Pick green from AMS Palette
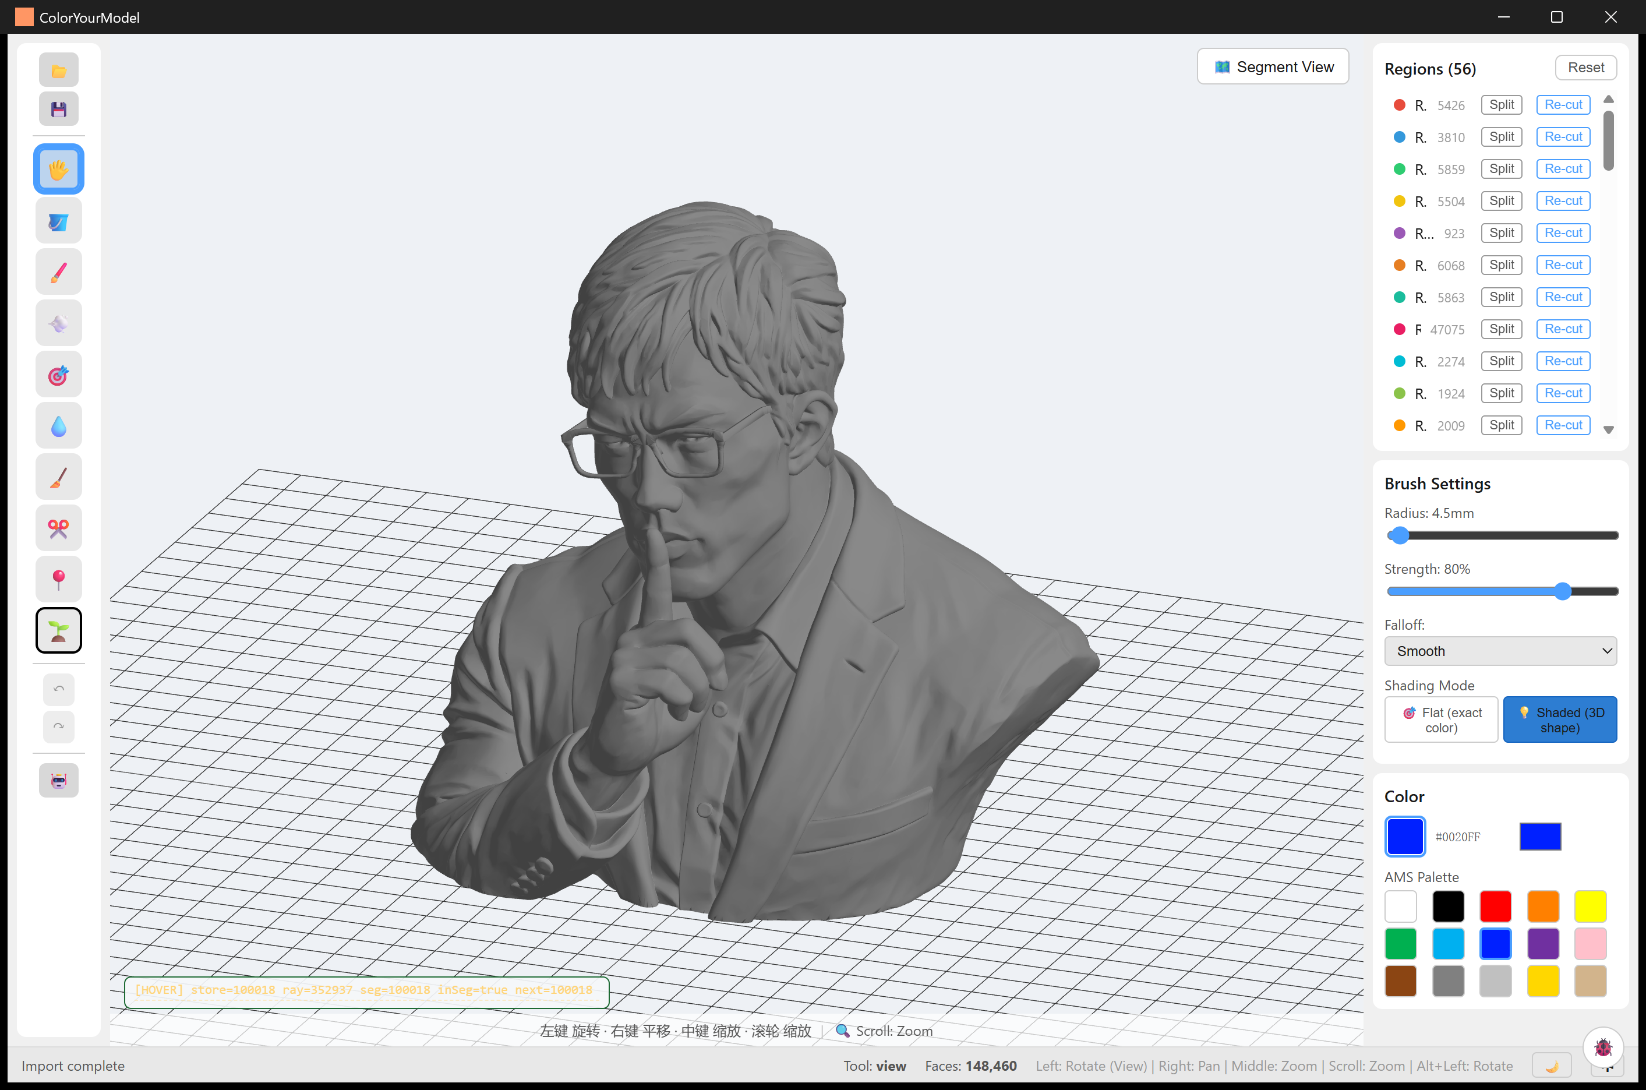The image size is (1646, 1090). (x=1400, y=943)
